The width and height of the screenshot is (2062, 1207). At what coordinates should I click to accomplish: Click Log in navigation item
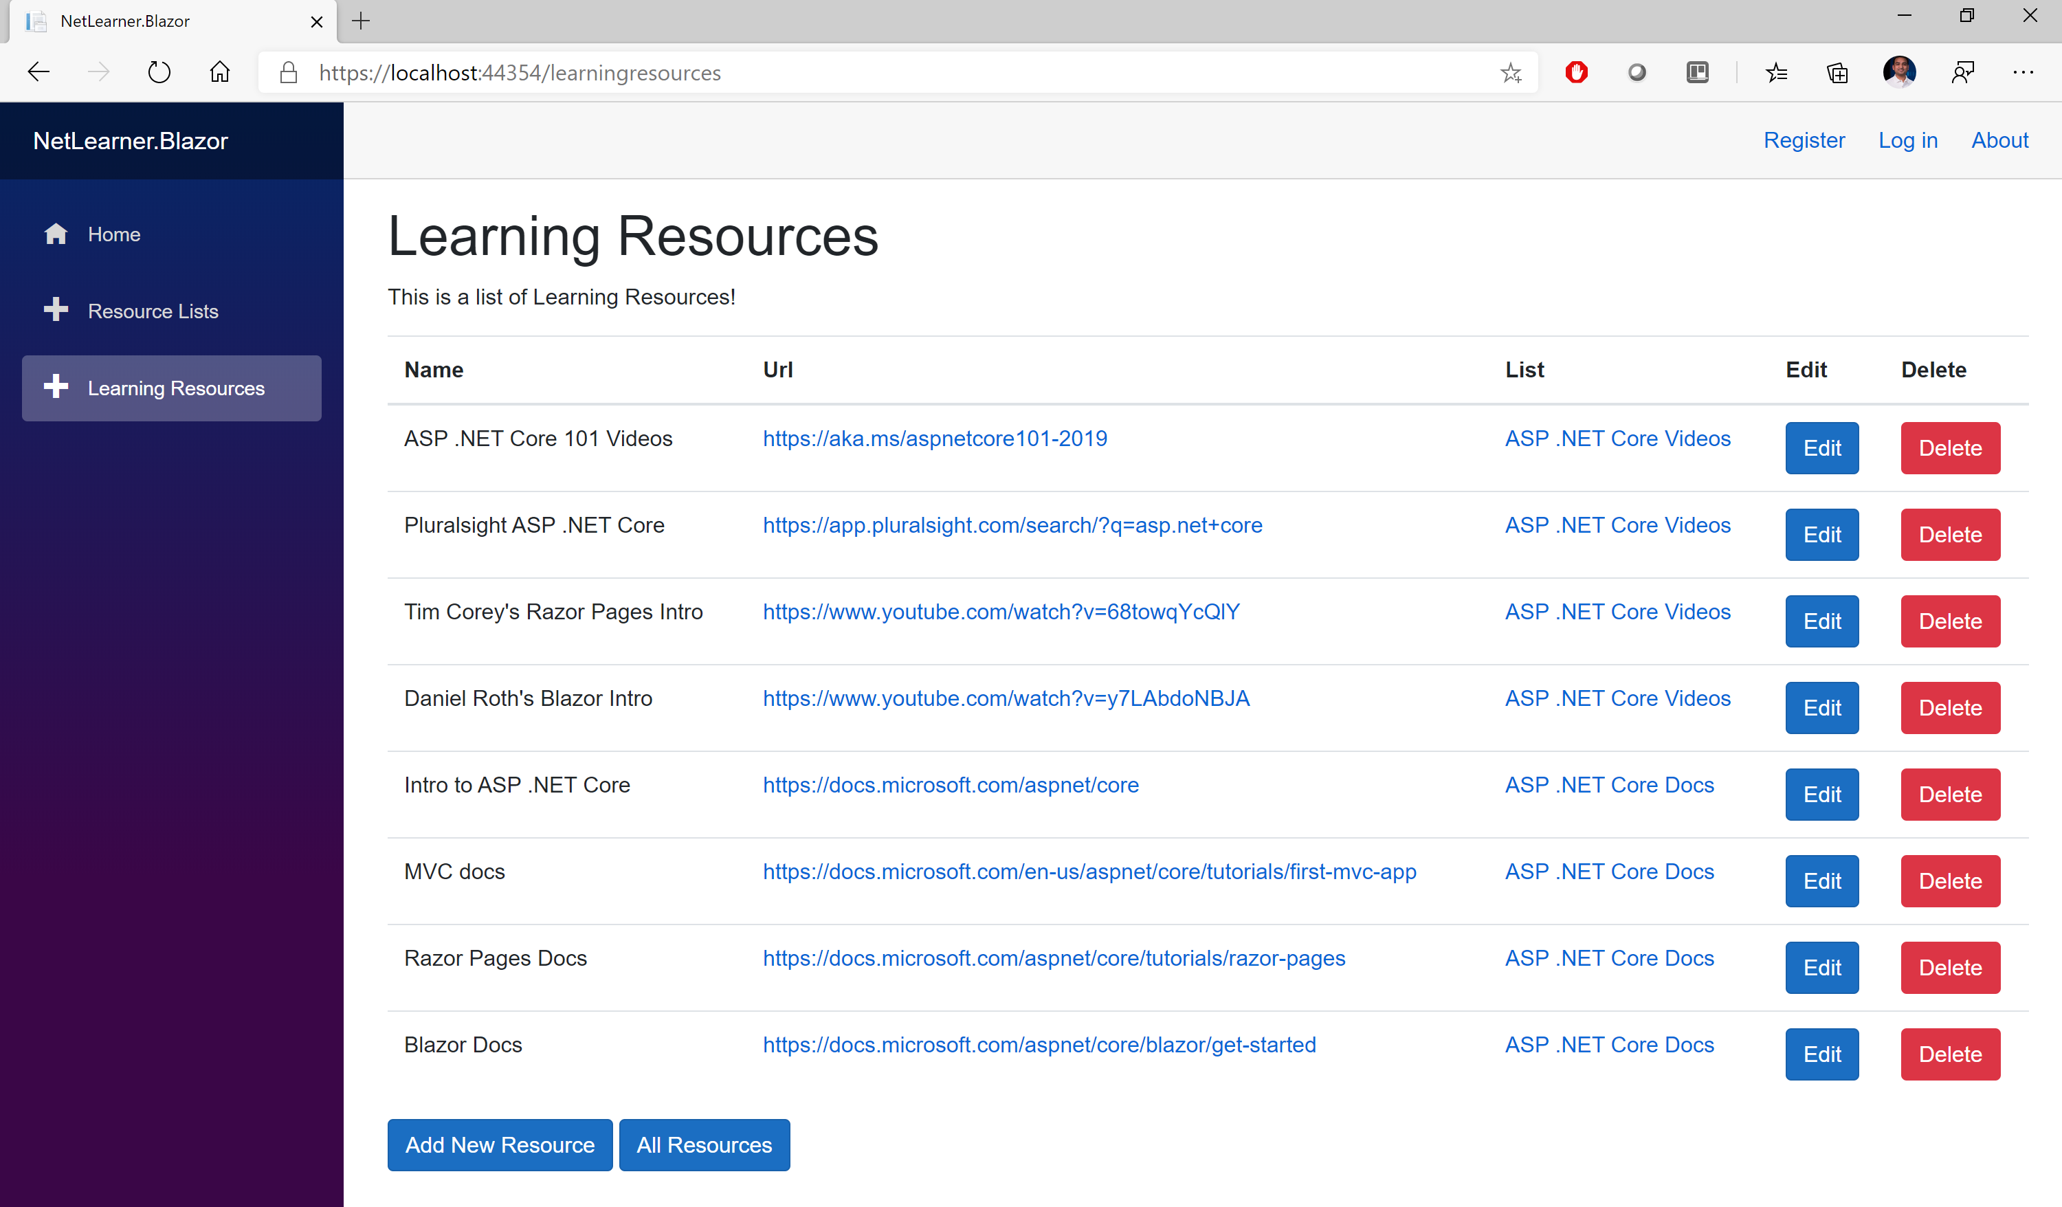point(1908,140)
